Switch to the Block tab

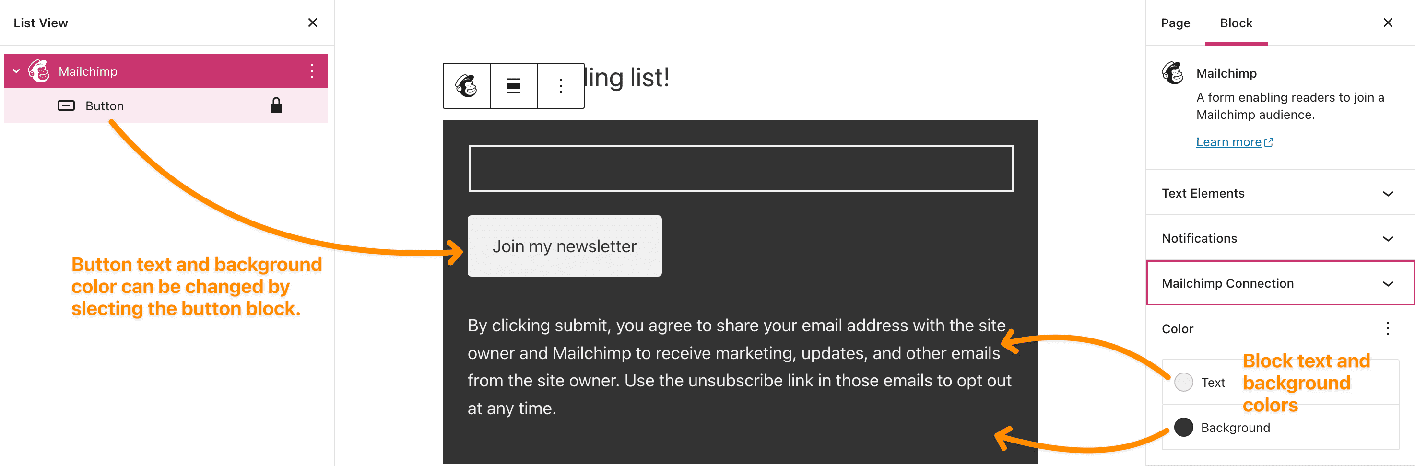point(1236,23)
